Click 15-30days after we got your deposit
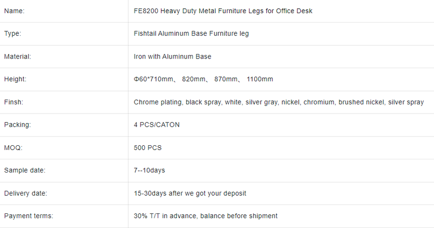434x228 pixels. 190,194
